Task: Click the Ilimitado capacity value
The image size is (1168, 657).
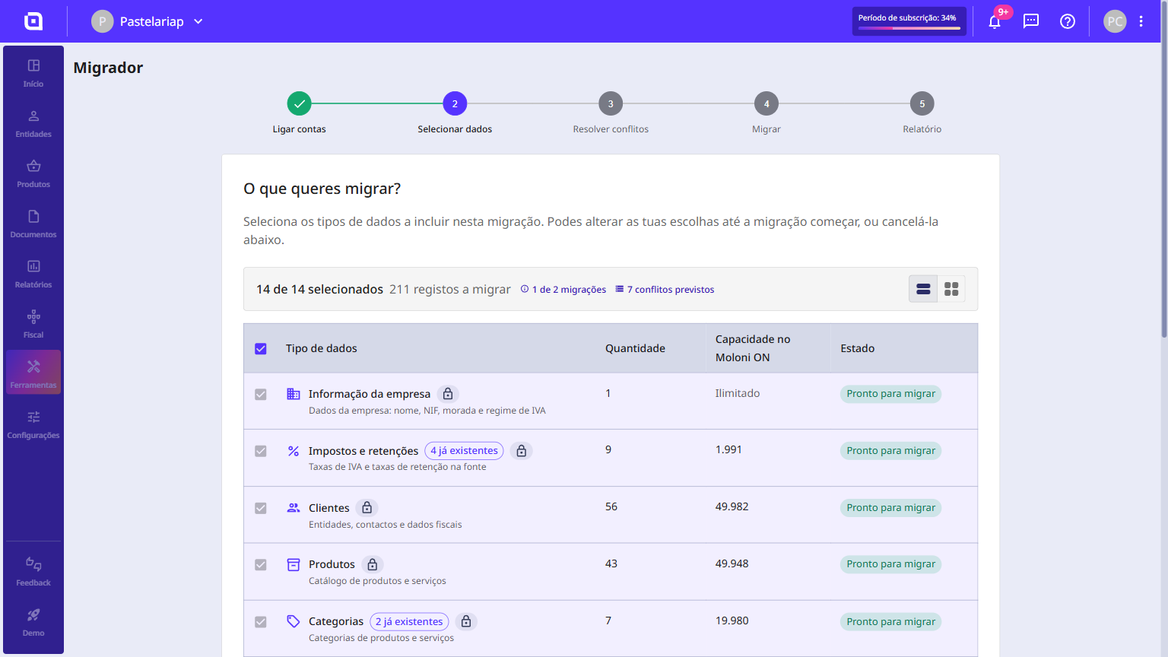Action: (738, 393)
